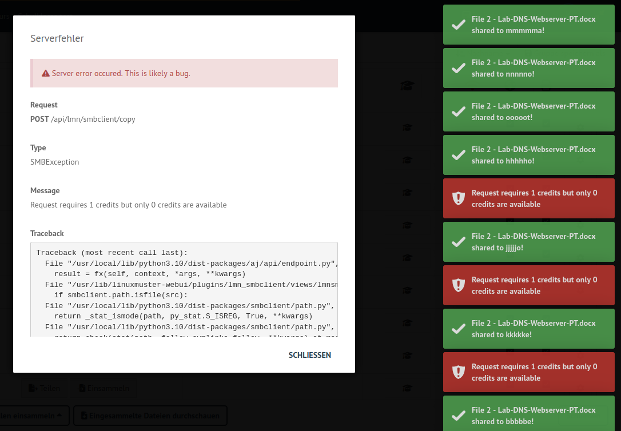This screenshot has width=621, height=431.
Task: Open the 'einsammeln' dropdown at the bottom left
Action: [x=34, y=416]
